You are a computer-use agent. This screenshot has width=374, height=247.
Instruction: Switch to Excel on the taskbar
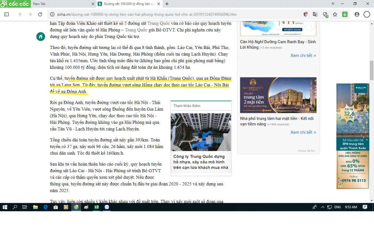click(x=96, y=207)
